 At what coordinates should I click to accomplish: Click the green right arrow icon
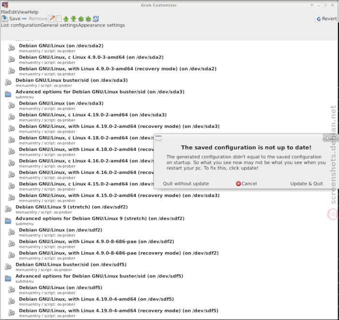point(88,19)
